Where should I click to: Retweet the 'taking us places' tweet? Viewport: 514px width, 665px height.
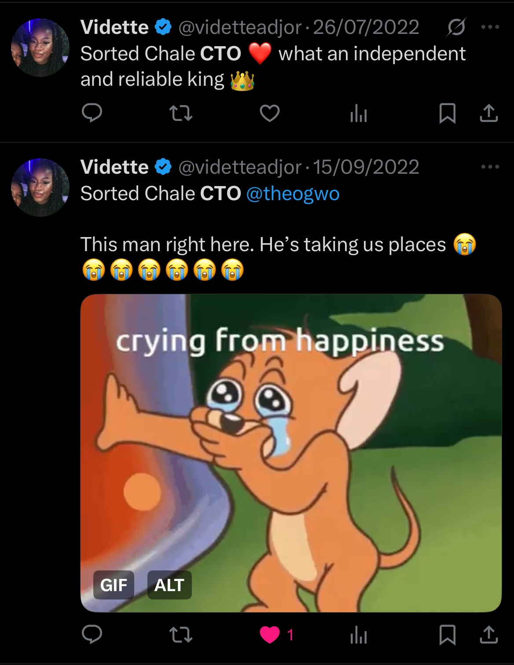(181, 635)
